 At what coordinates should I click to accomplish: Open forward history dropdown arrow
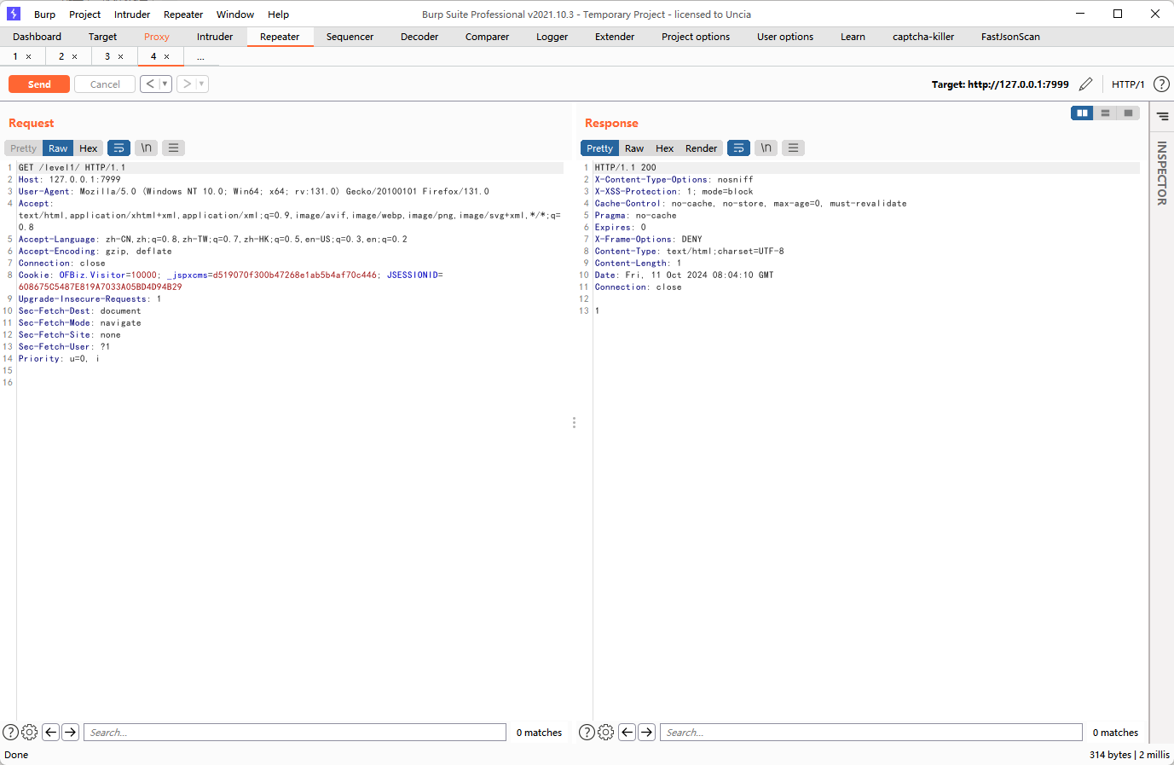tap(202, 84)
